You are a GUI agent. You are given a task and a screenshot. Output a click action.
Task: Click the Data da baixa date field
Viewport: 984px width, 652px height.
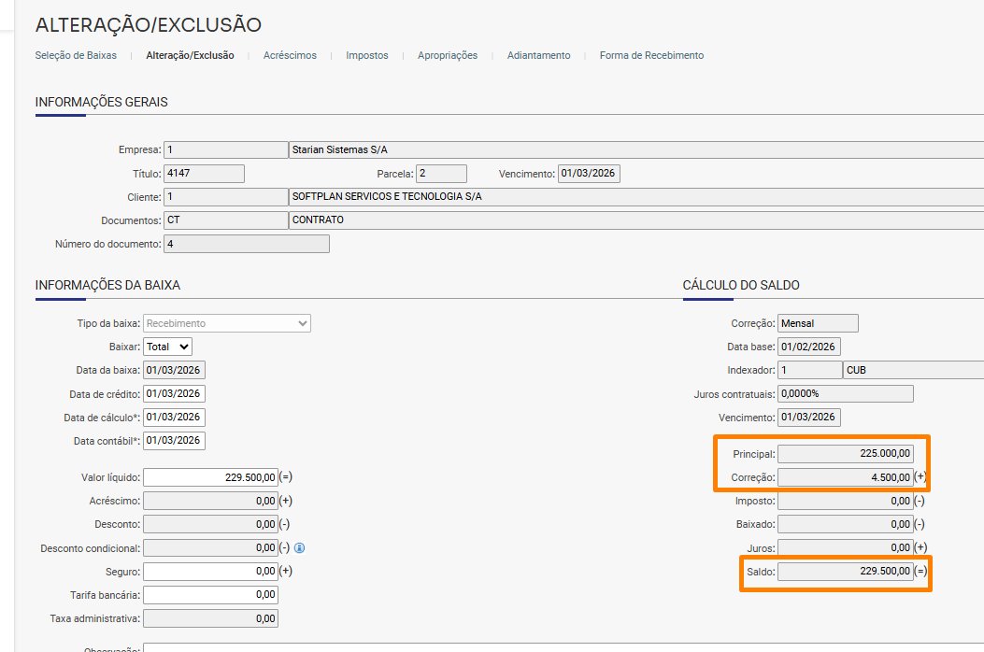click(x=174, y=370)
